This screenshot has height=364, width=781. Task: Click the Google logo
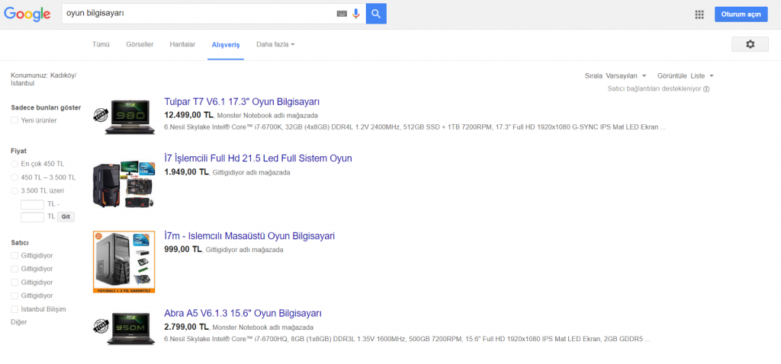click(x=27, y=14)
